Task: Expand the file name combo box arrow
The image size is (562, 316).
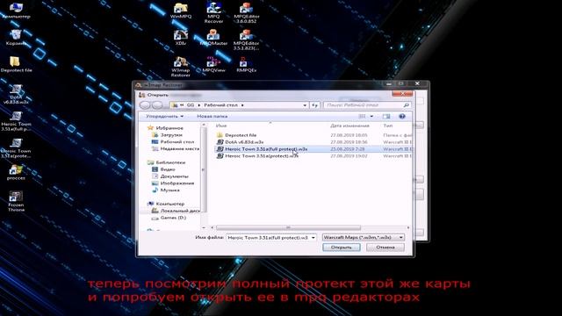Action: (313, 238)
